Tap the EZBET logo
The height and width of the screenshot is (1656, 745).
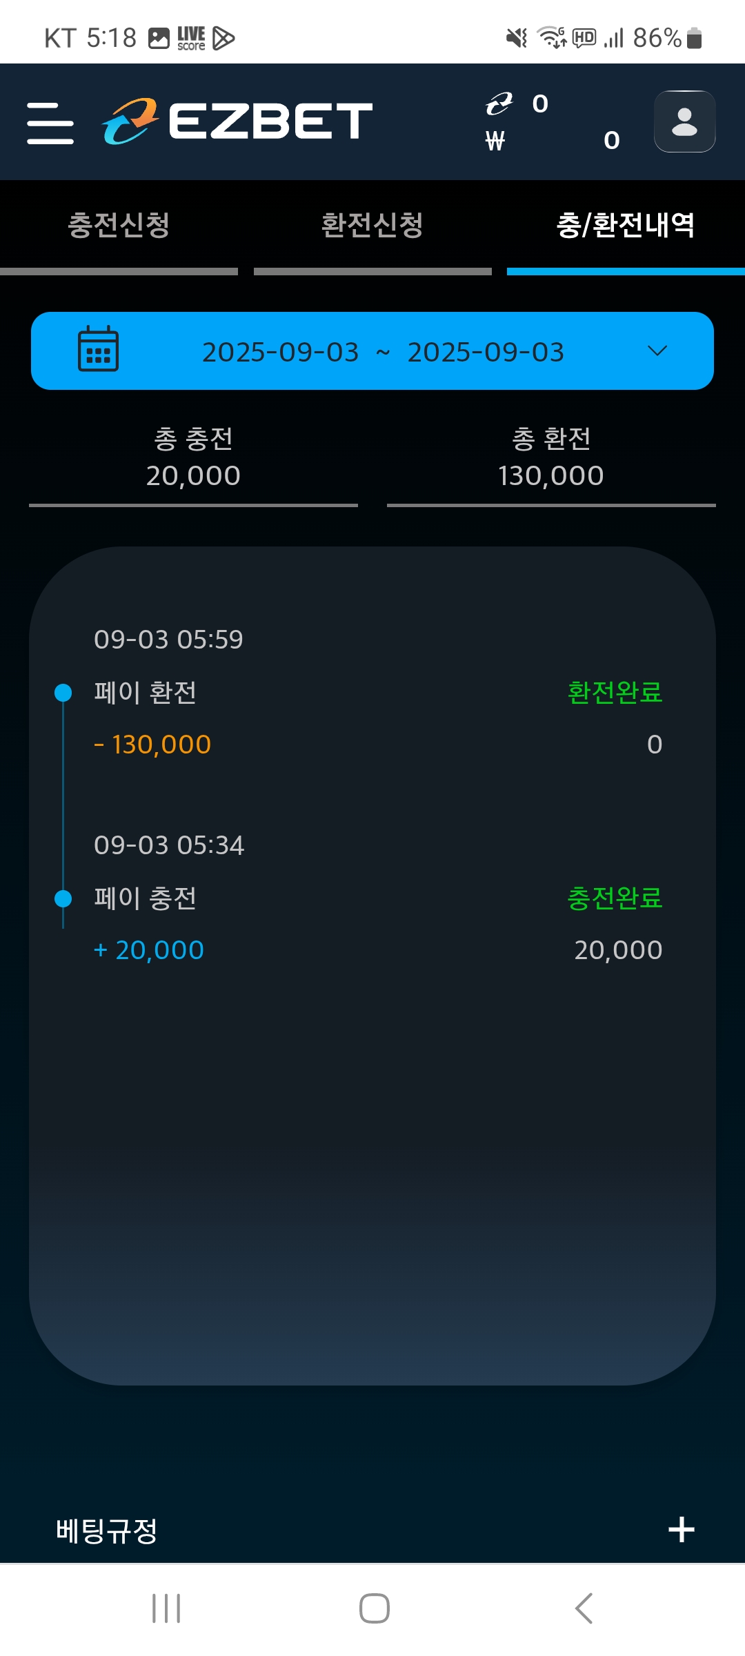click(237, 121)
